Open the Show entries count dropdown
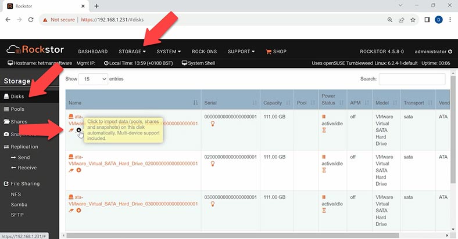458x239 pixels. click(93, 79)
